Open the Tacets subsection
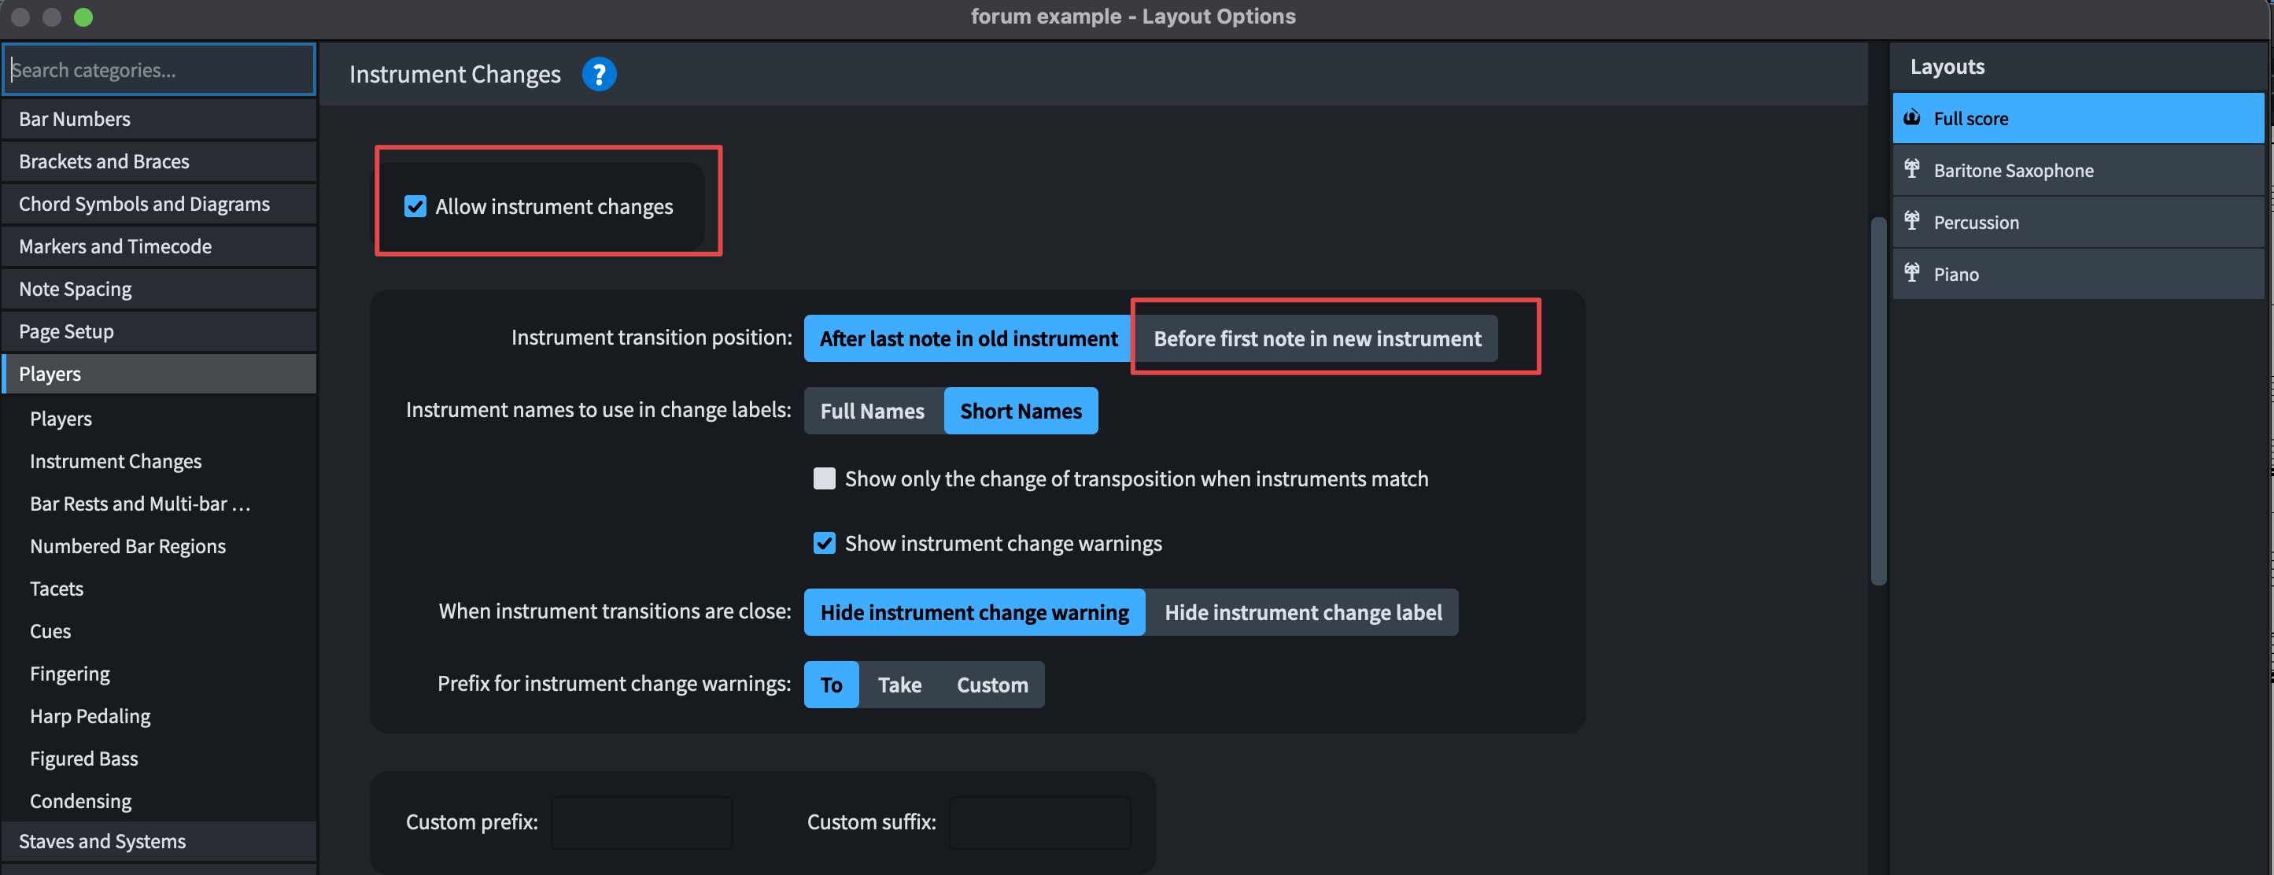This screenshot has height=875, width=2274. pyautogui.click(x=57, y=589)
